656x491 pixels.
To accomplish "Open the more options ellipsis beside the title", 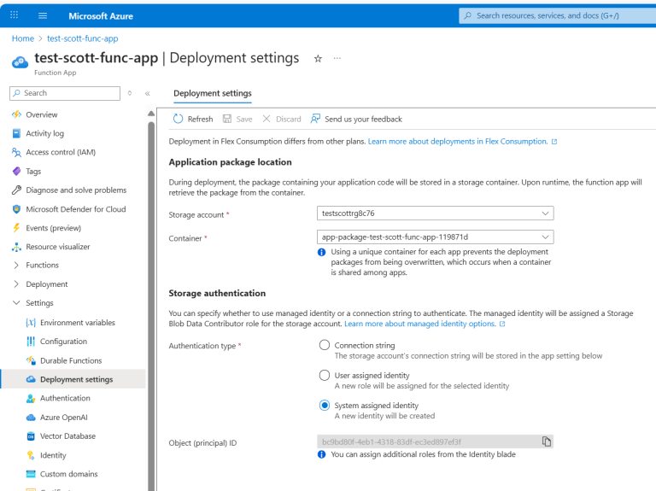I will [337, 58].
